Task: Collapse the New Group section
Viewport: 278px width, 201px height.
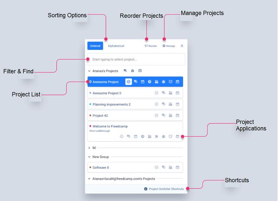Action: coord(89,157)
